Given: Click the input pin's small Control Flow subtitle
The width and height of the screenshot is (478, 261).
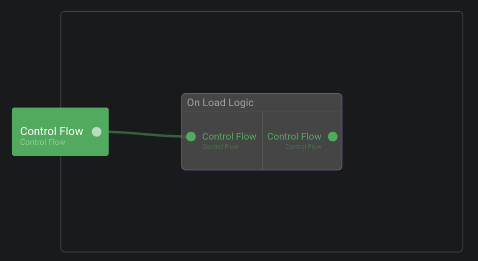Looking at the screenshot, I should point(220,147).
